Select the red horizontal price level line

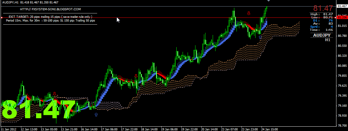coord(188,18)
